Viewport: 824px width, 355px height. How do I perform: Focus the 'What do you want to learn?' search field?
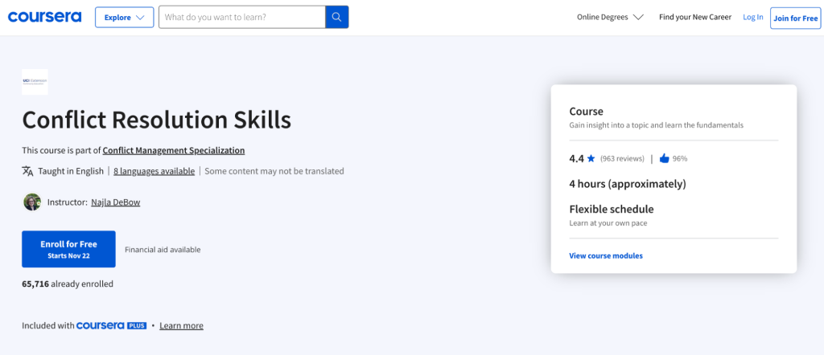(242, 17)
